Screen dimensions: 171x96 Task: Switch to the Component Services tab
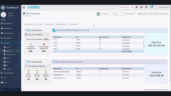[x=61, y=24]
